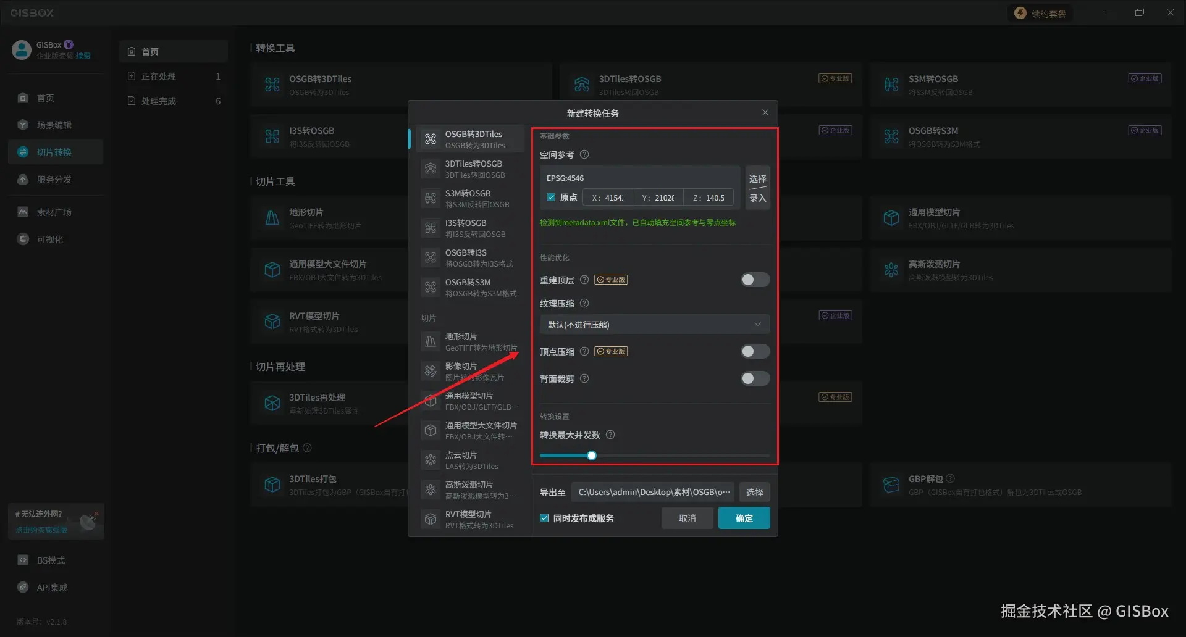Click the 地形切片 icon in dialog list
Image resolution: width=1186 pixels, height=637 pixels.
[x=431, y=342]
